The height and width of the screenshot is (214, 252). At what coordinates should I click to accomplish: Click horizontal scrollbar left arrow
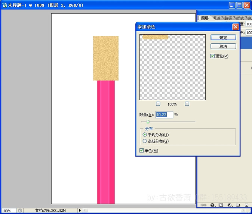tap(85, 210)
